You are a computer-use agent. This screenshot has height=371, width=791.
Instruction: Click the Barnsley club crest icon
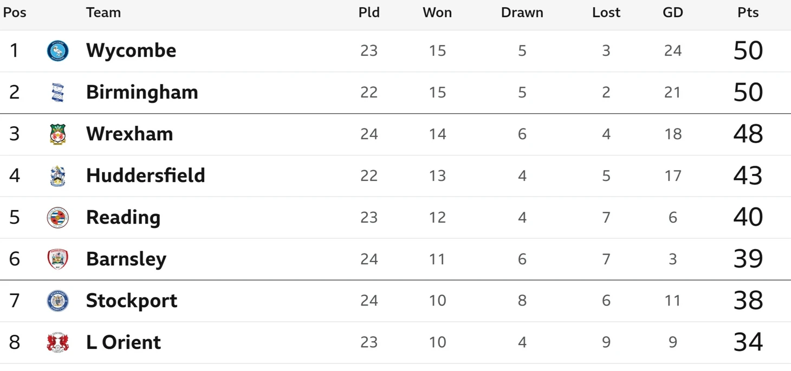[x=57, y=259]
